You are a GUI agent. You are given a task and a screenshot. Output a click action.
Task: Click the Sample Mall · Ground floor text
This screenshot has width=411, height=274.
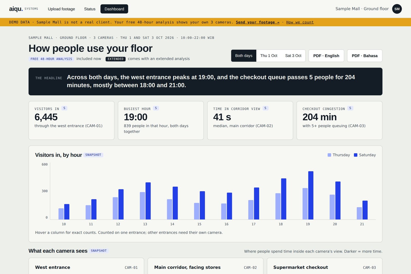coord(362,9)
